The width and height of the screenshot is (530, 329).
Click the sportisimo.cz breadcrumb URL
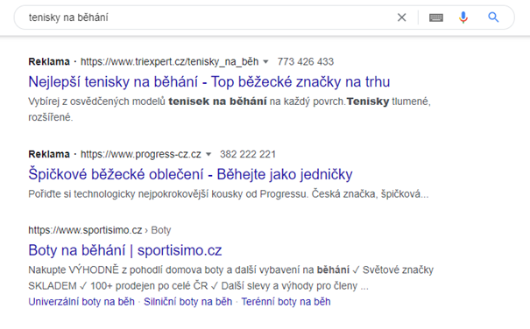coord(85,230)
